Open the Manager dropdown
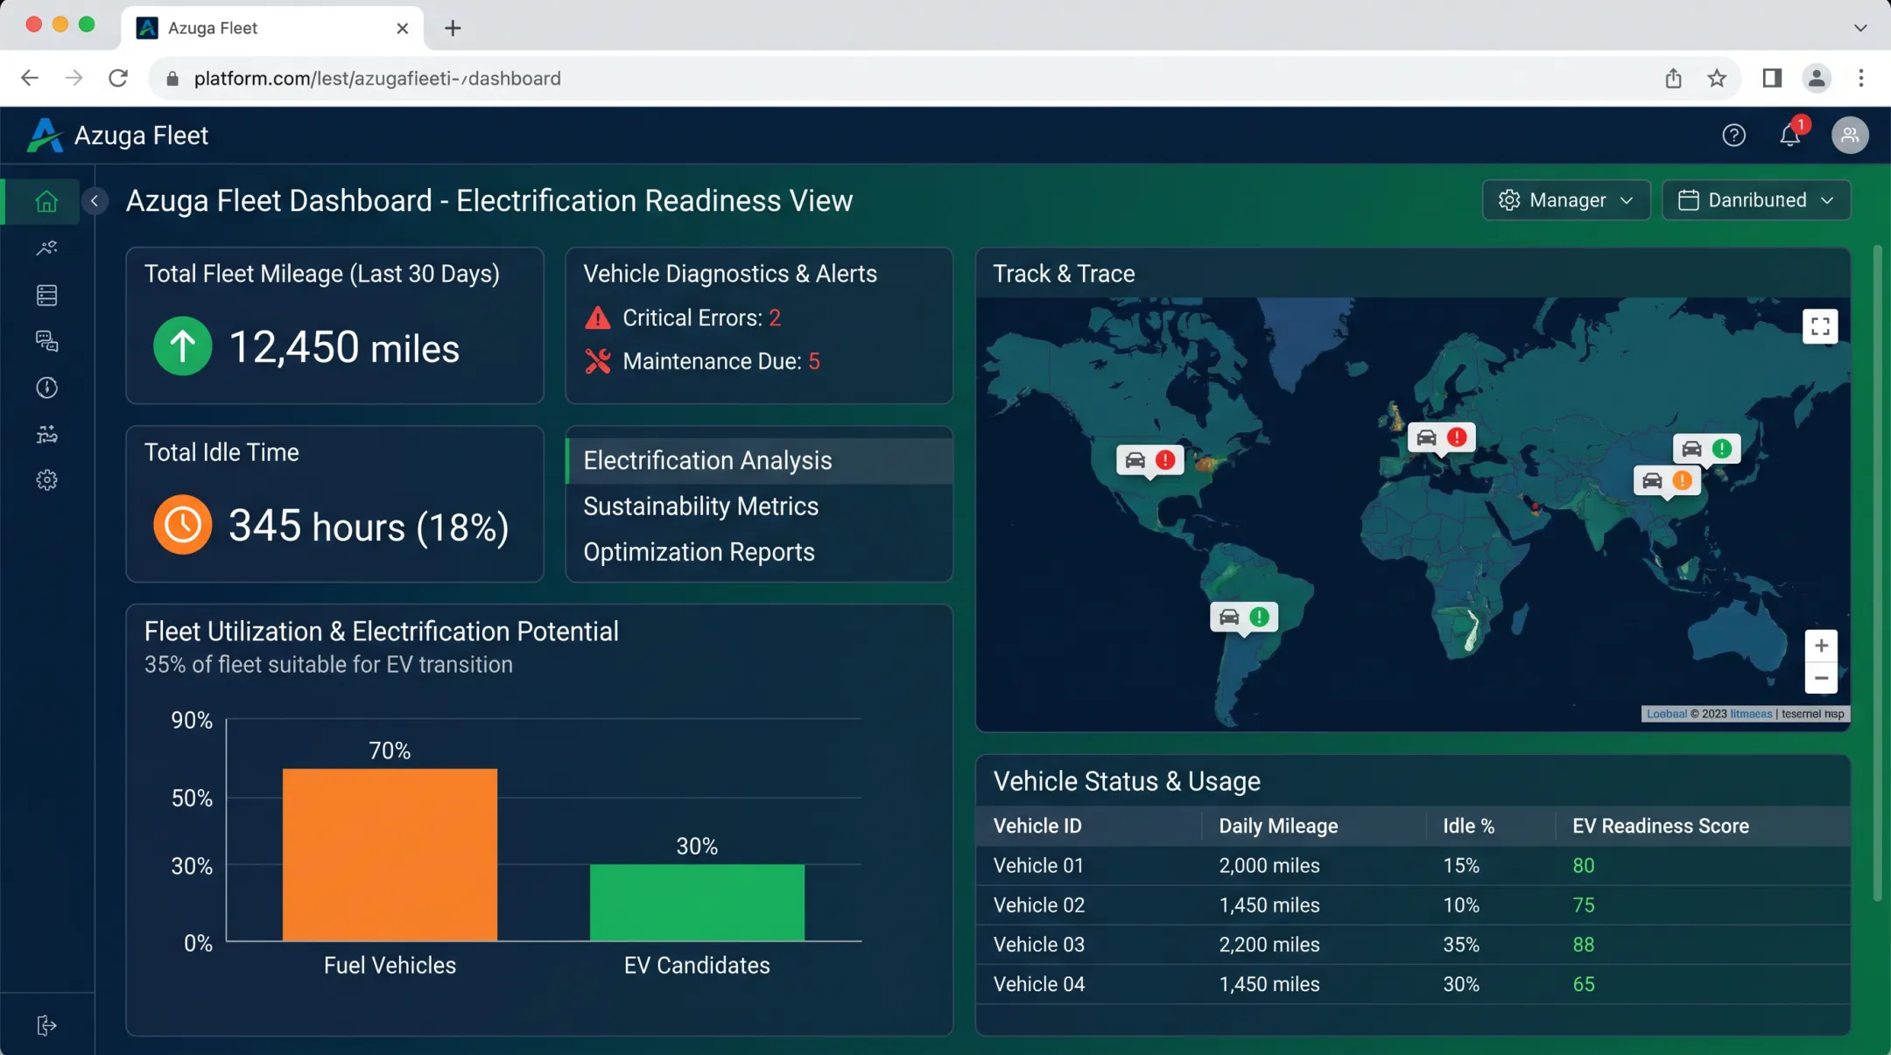This screenshot has height=1055, width=1891. point(1565,200)
